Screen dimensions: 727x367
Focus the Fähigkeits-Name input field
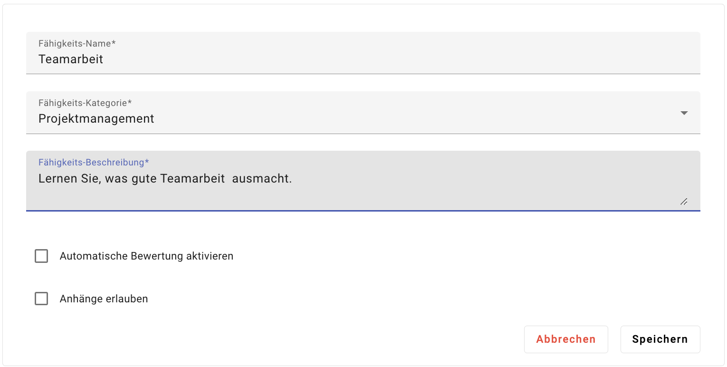pos(363,59)
